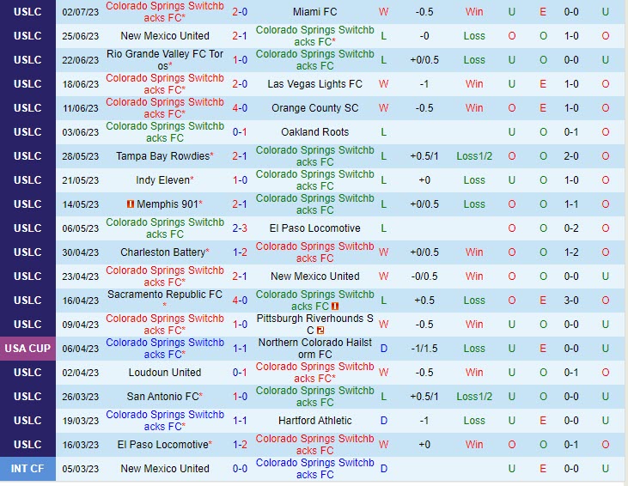Screen dimensions: 628x486
Task: Open the Oakland Roots team link
Action: coord(314,132)
